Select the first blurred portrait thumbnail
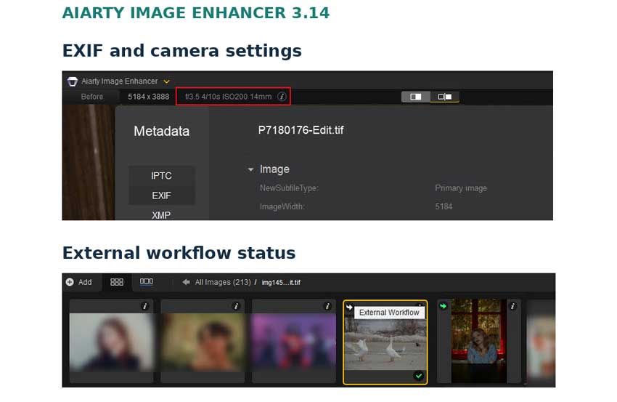The width and height of the screenshot is (617, 402). pos(111,342)
